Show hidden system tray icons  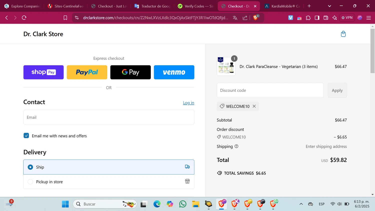[x=301, y=204]
